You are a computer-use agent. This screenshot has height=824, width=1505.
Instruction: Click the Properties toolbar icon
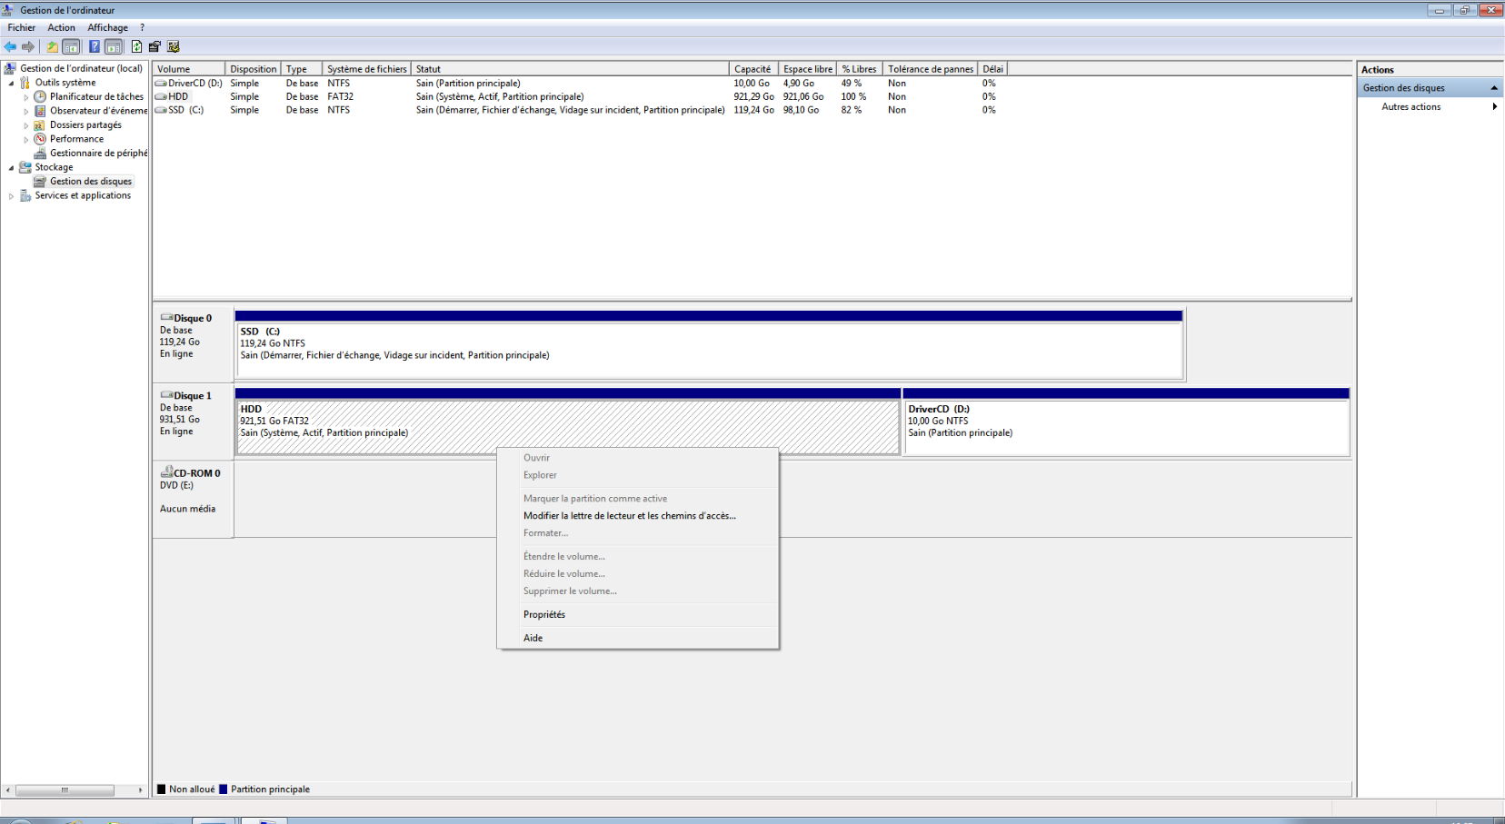click(154, 46)
